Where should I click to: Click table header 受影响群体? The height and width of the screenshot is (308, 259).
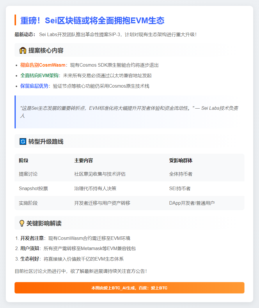[x=181, y=160]
